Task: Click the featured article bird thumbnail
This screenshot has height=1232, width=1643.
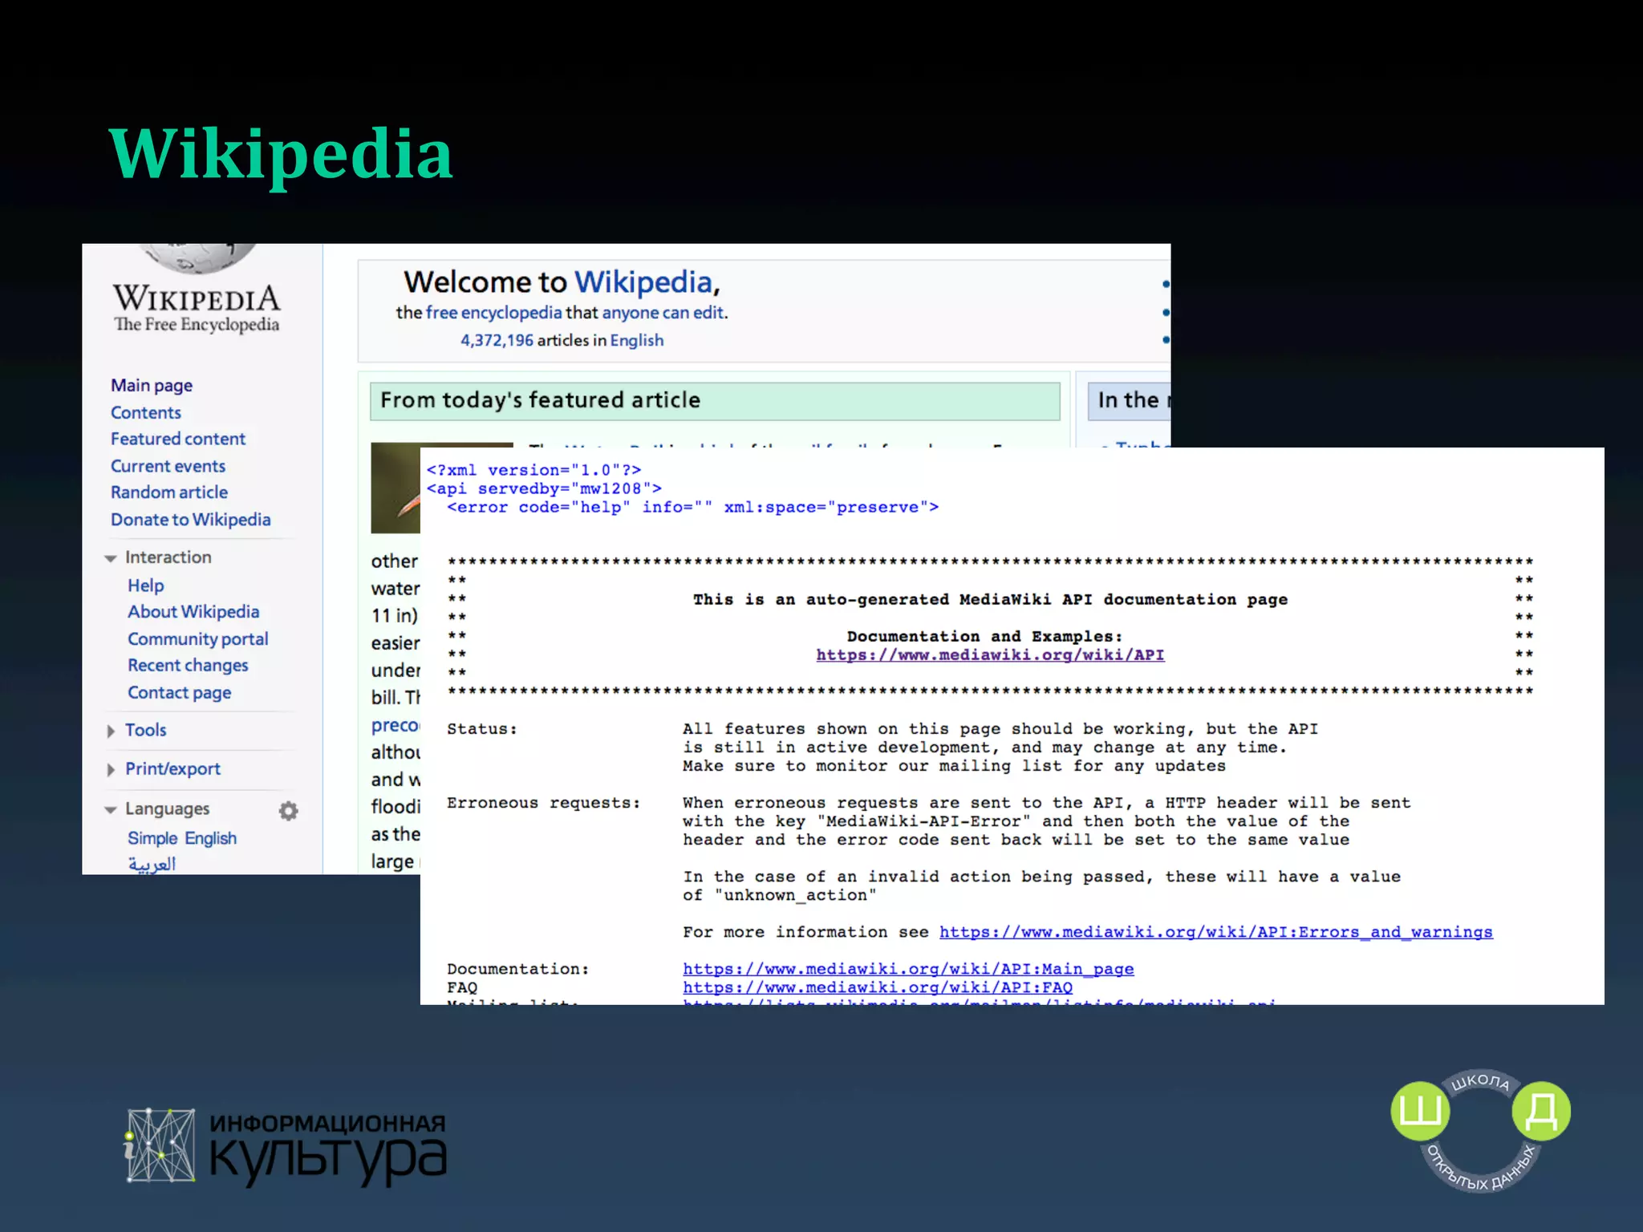Action: point(396,488)
